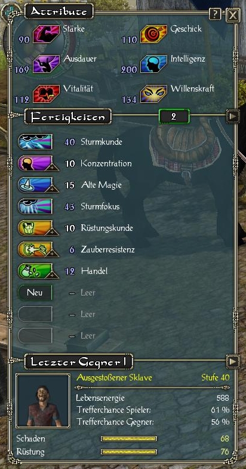Viewport: 246px width, 469px height.
Task: Click the Vitalität heart icon
Action: click(47, 93)
